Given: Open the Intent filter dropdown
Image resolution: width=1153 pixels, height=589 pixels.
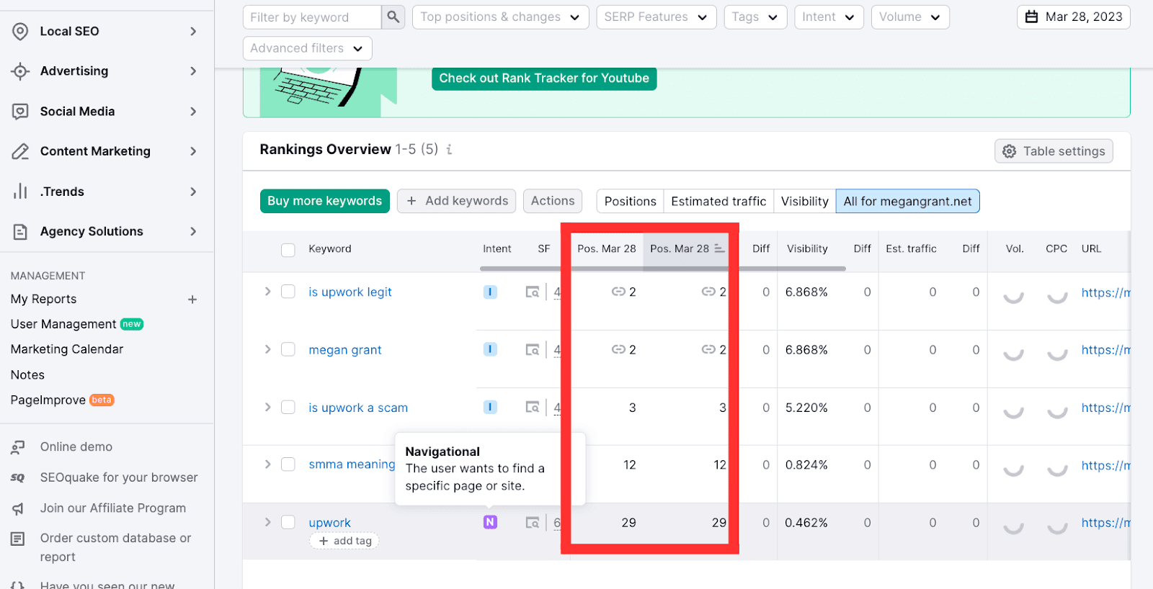Looking at the screenshot, I should click(829, 17).
